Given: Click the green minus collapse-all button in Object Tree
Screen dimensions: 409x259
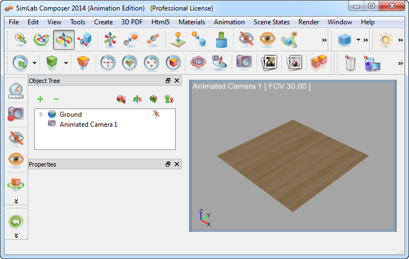Looking at the screenshot, I should pyautogui.click(x=56, y=99).
